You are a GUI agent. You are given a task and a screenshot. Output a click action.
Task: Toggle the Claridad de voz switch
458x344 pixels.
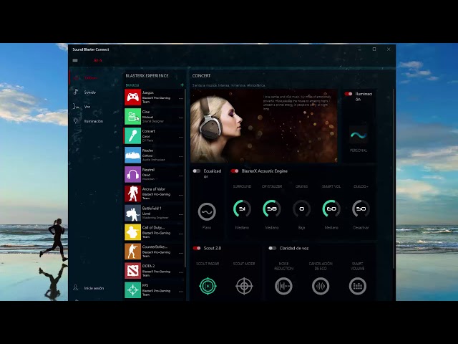pyautogui.click(x=272, y=249)
